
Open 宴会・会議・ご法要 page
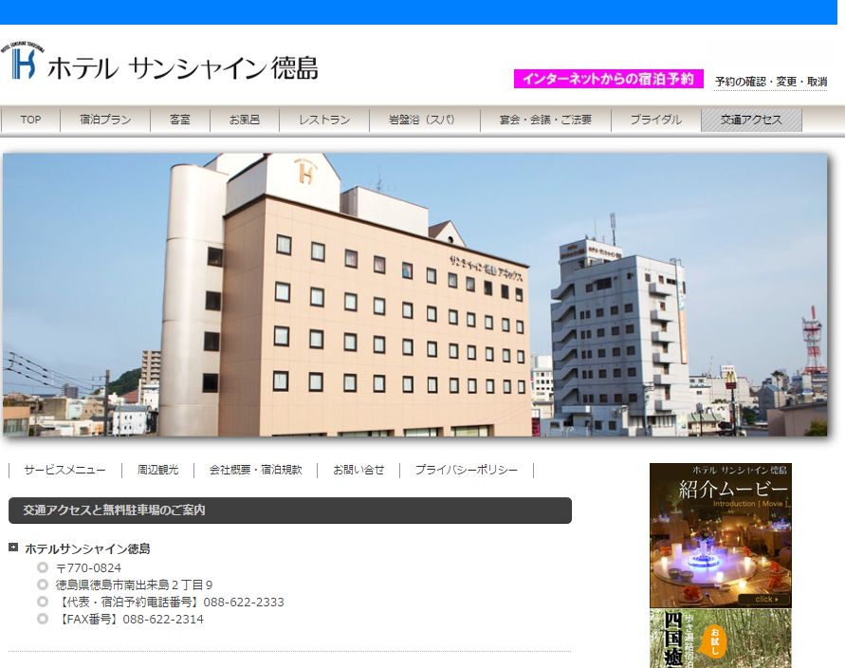pos(545,121)
